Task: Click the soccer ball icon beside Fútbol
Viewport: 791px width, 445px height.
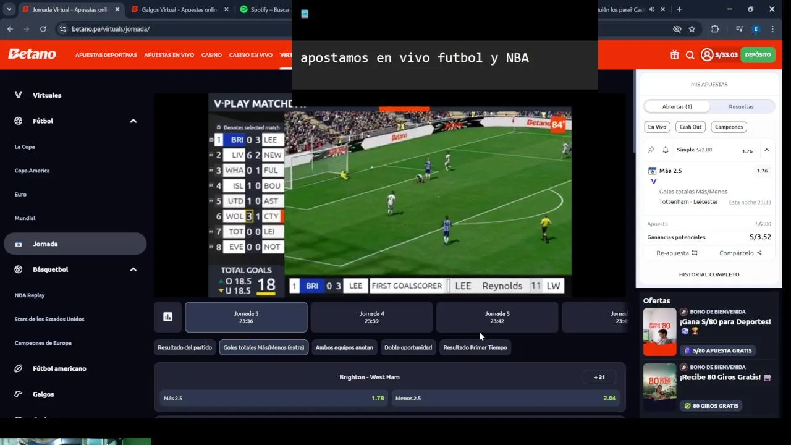Action: pos(18,121)
